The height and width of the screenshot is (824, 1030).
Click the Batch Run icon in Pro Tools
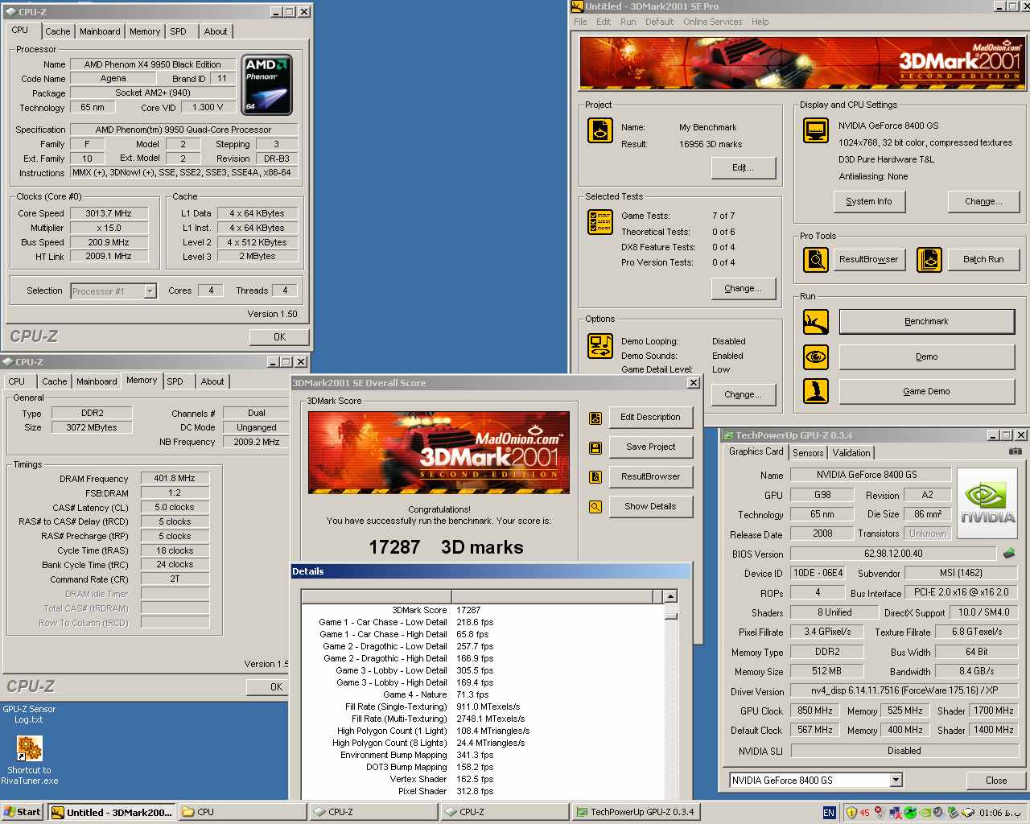[x=929, y=260]
